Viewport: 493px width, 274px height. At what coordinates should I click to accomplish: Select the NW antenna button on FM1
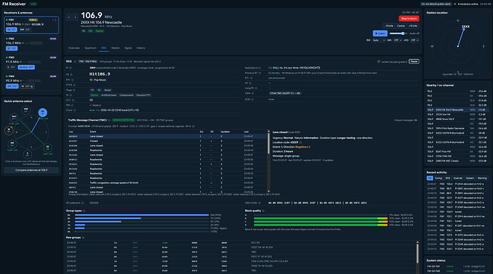coord(25,29)
